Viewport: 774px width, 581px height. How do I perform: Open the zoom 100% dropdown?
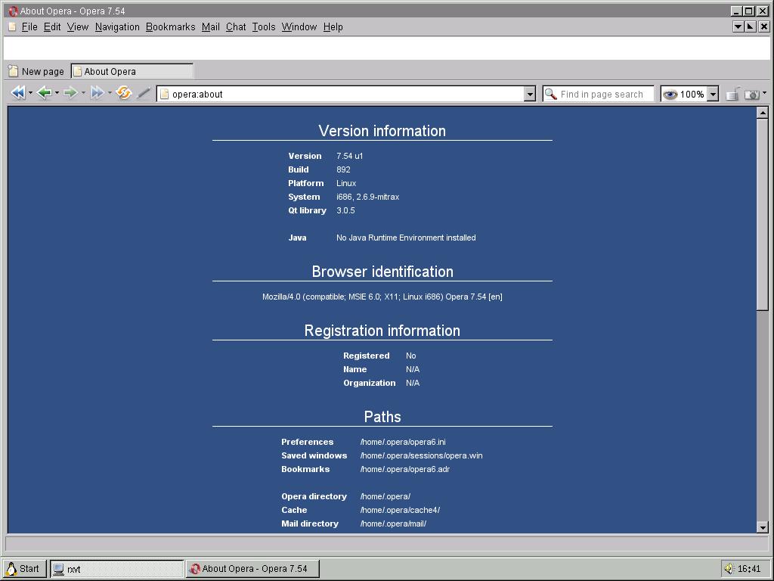[x=713, y=94]
